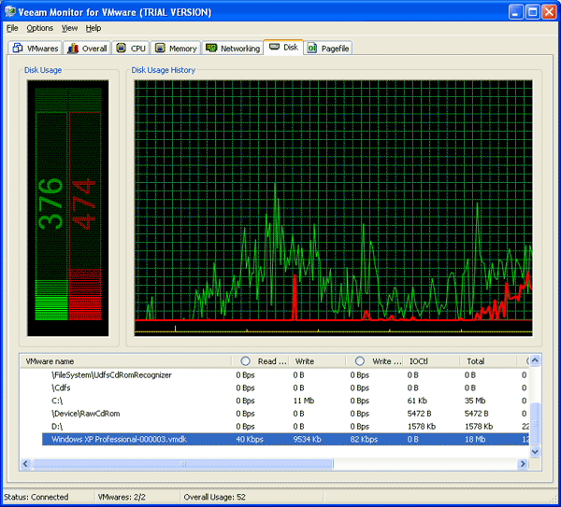Viewport: 561px width, 507px height.
Task: Click the 1578 Kb IOCtl value
Action: point(422,427)
